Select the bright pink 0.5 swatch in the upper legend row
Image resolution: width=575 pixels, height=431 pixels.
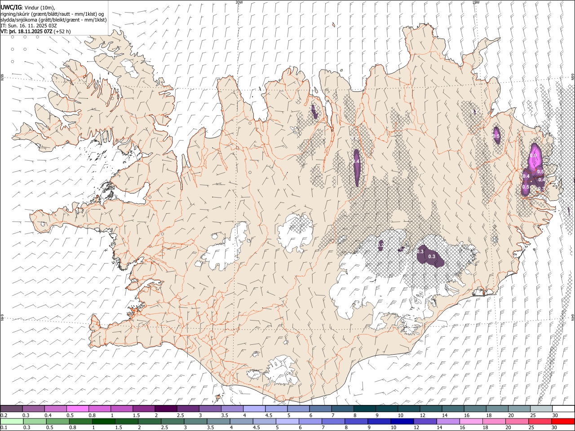(x=78, y=409)
